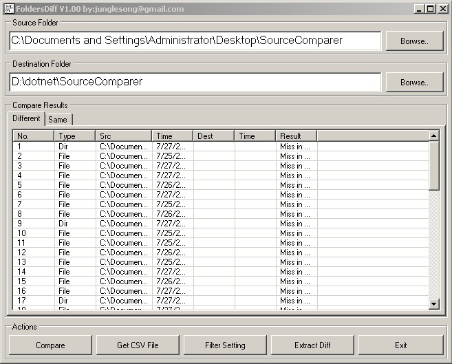Run Compare on the two folders
Viewport: 452px width, 364px height.
click(50, 345)
